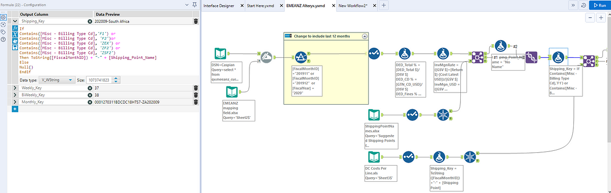Clear the BiWeekly_Key column name field

pyautogui.click(x=90, y=95)
